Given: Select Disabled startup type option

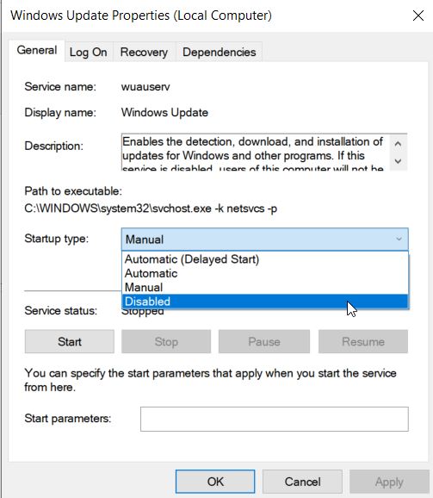Looking at the screenshot, I should tap(265, 302).
